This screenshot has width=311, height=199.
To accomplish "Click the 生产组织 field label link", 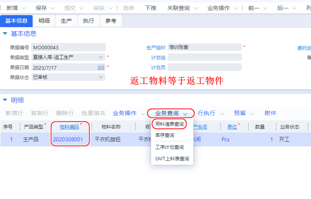I will click(x=156, y=47).
